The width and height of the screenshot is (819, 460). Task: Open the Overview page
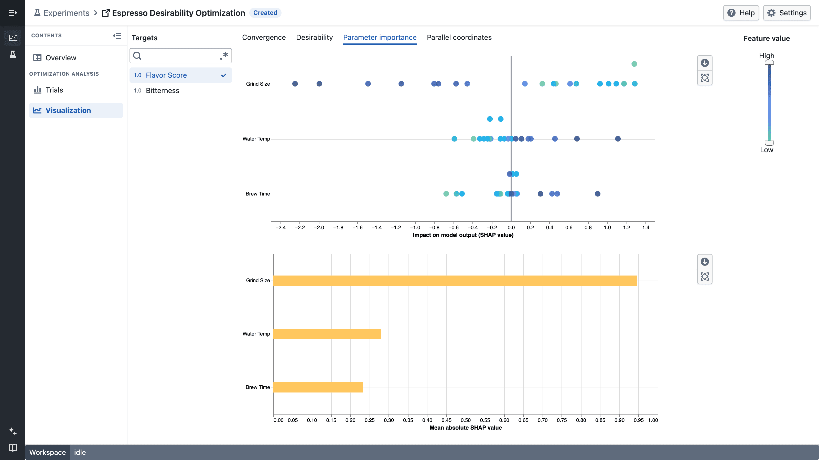pyautogui.click(x=76, y=58)
